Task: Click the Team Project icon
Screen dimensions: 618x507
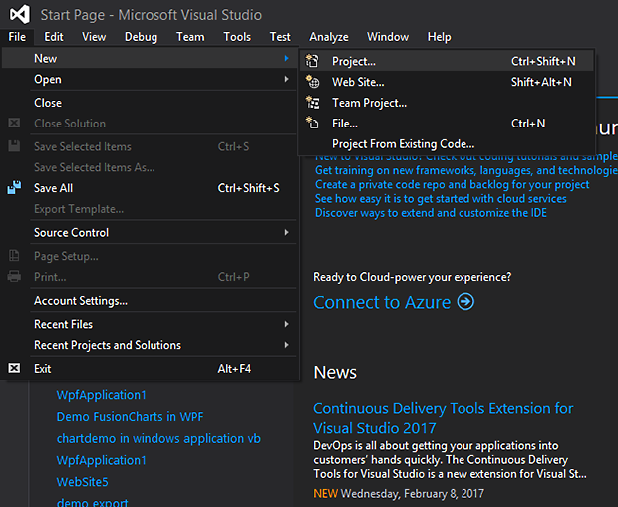Action: [x=312, y=103]
